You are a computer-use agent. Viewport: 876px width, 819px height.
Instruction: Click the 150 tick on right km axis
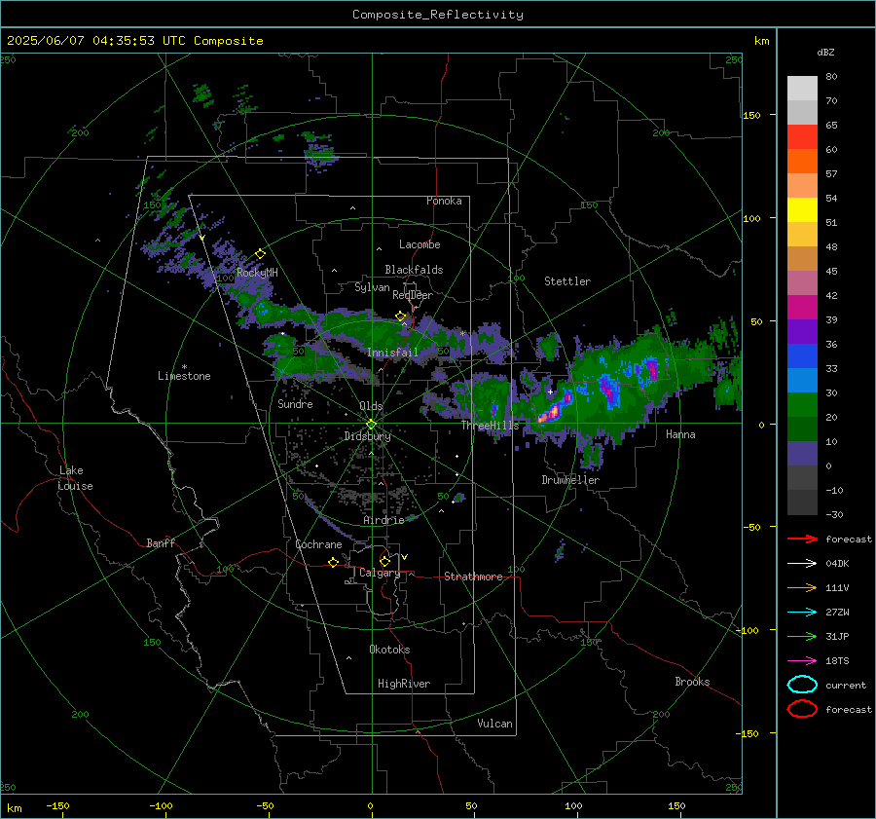click(751, 115)
